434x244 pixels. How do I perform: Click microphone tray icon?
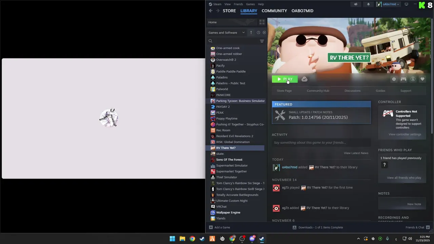[x=387, y=239]
